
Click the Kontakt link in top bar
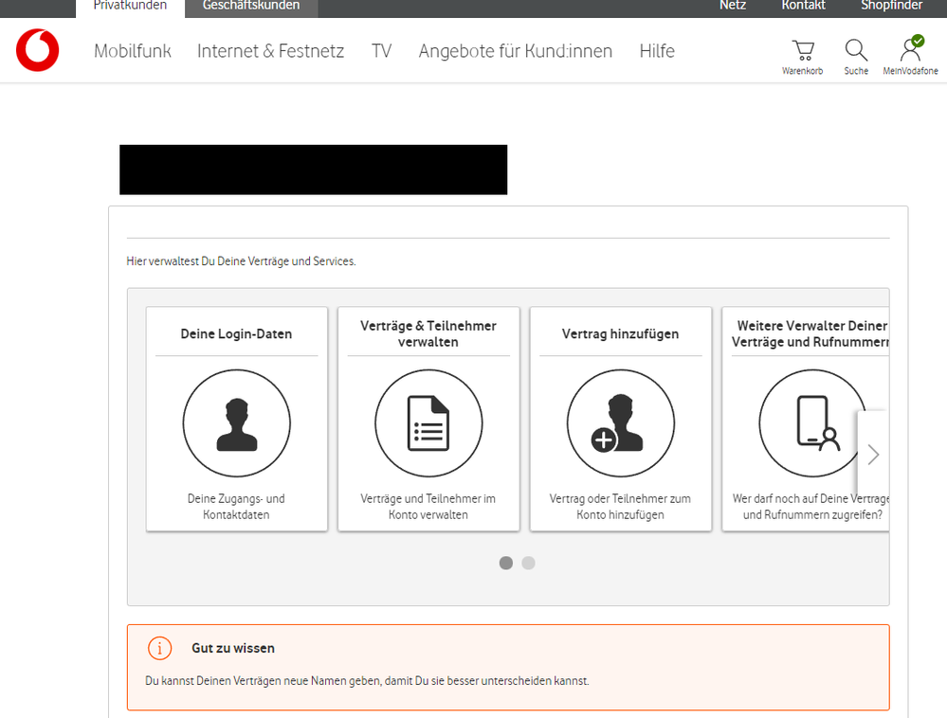coord(803,6)
